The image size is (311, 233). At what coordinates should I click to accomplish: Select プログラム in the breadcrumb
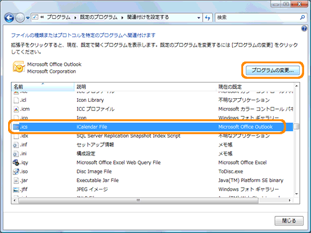pos(58,17)
